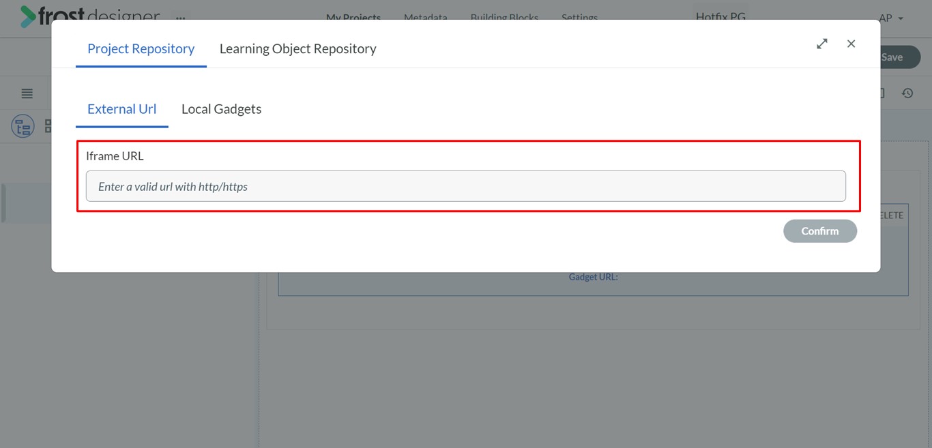Switch to Learning Object Repository tab
This screenshot has height=448, width=932.
(298, 49)
